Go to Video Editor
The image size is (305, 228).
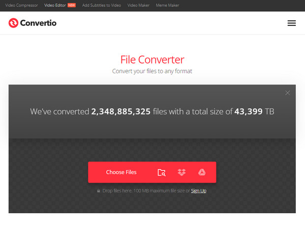click(x=53, y=5)
